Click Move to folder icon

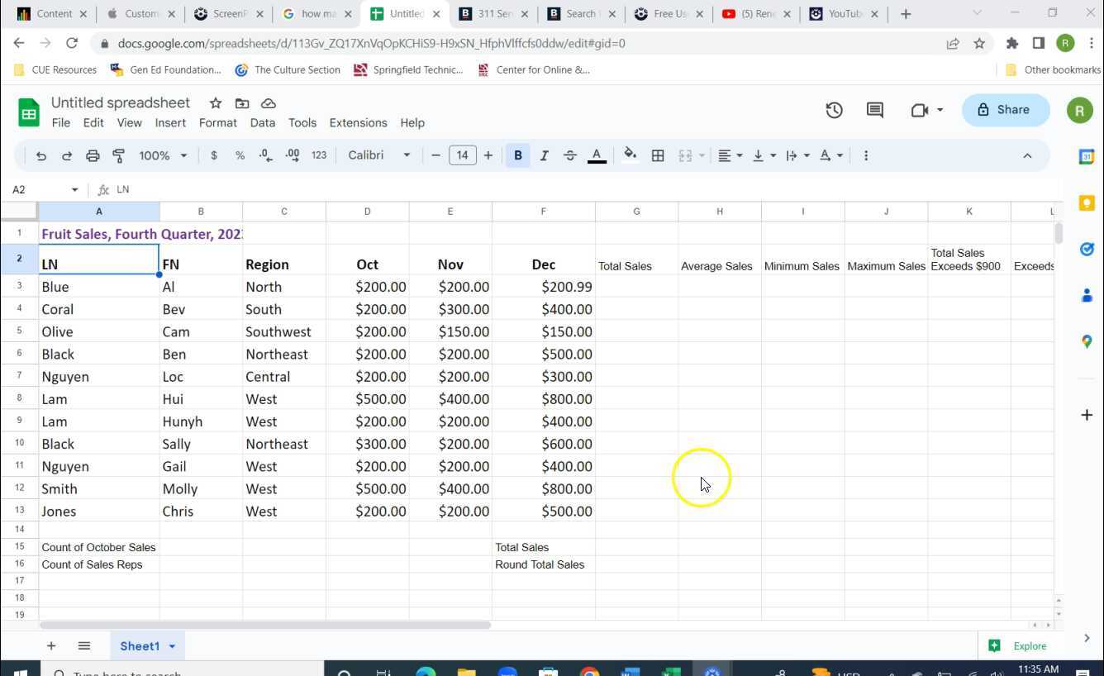tap(242, 103)
